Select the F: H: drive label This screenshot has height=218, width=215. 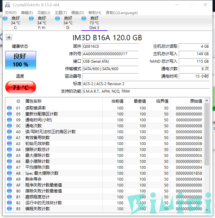[42, 28]
